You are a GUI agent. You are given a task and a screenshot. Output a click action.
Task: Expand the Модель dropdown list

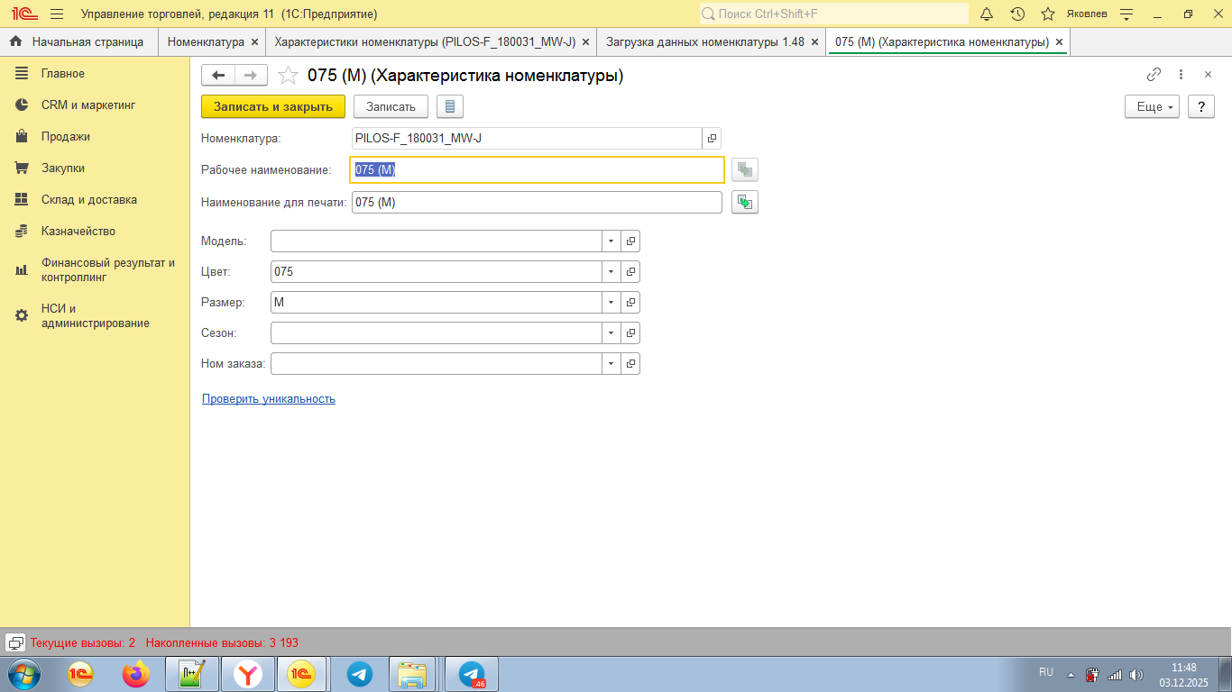click(611, 241)
